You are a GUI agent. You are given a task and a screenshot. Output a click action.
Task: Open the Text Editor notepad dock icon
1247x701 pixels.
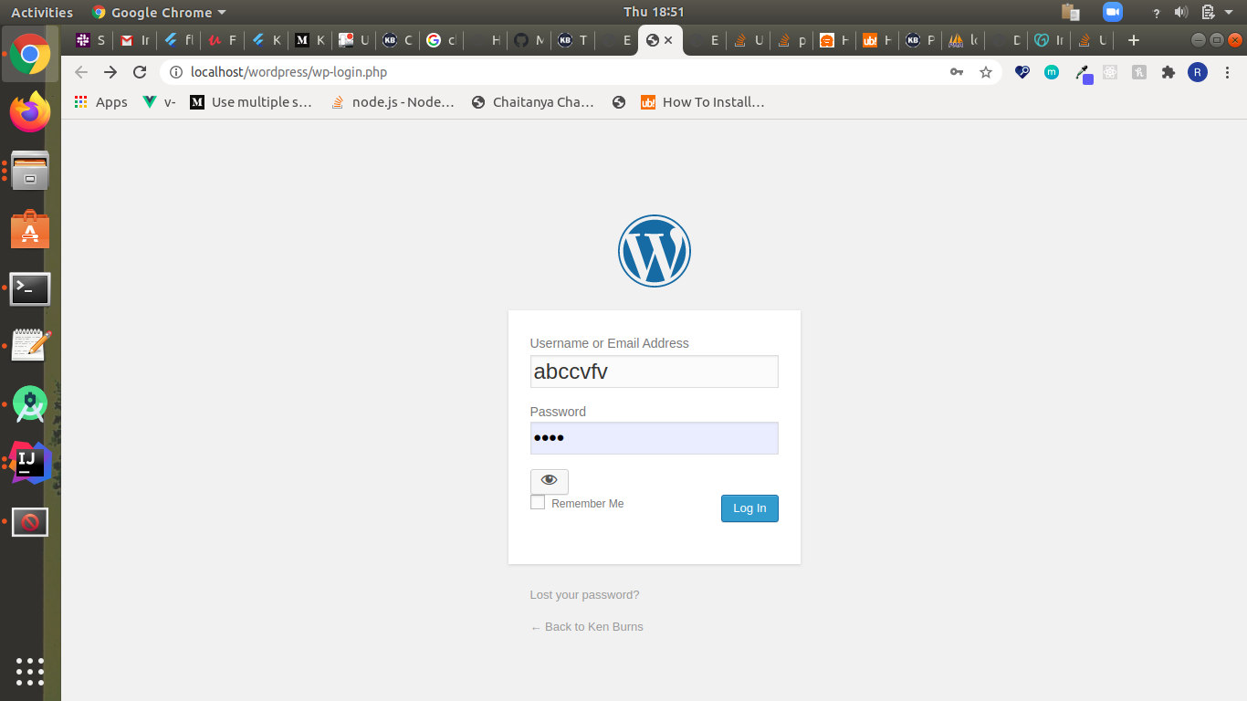click(30, 345)
